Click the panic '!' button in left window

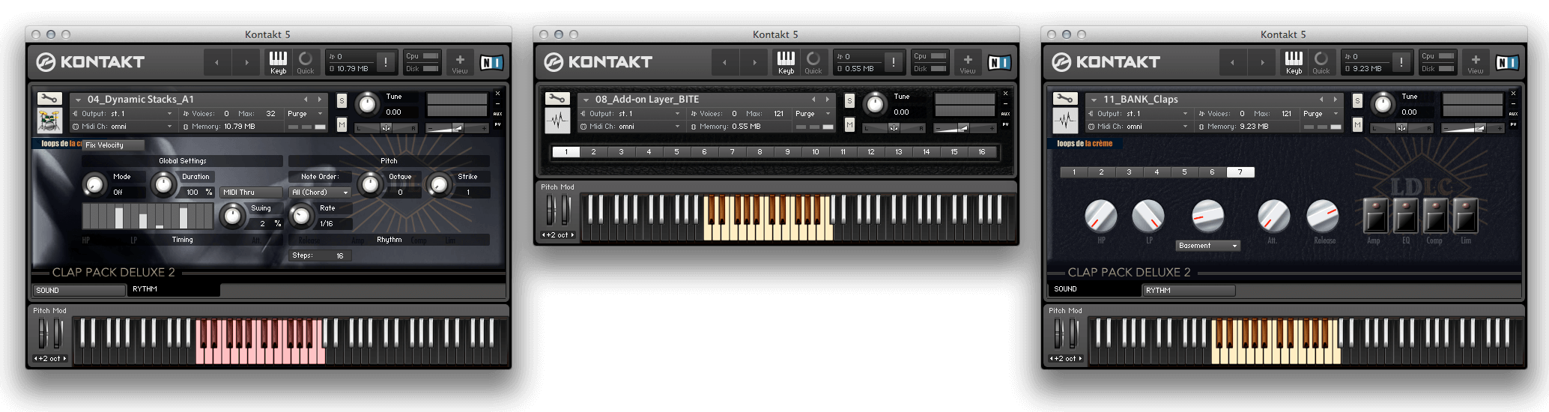click(386, 62)
